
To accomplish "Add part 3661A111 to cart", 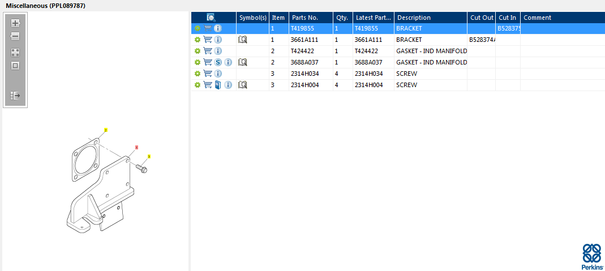I will (208, 39).
